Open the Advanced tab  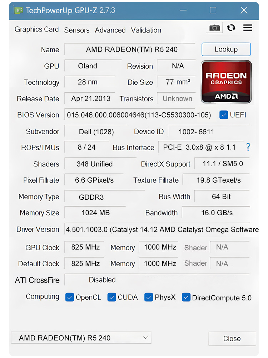click(110, 30)
